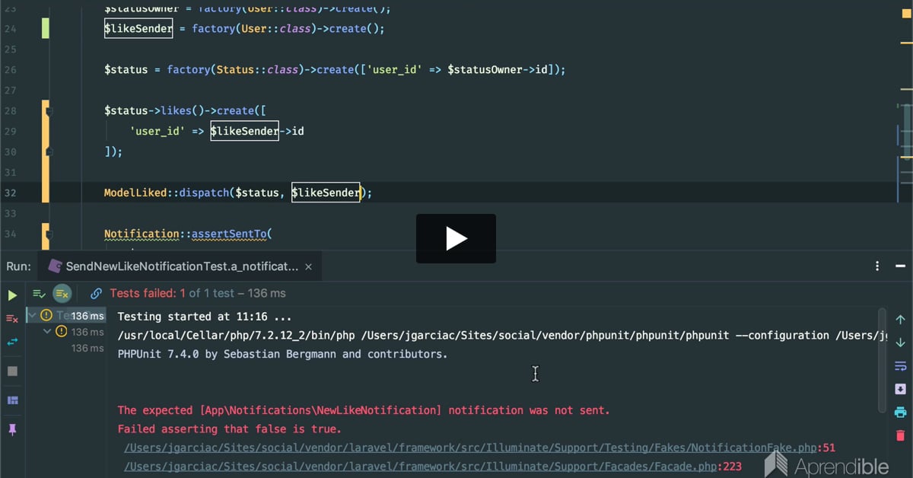Click the Restore Layout icon in Run sidebar
Viewport: 913px width, 478px height.
[12, 400]
